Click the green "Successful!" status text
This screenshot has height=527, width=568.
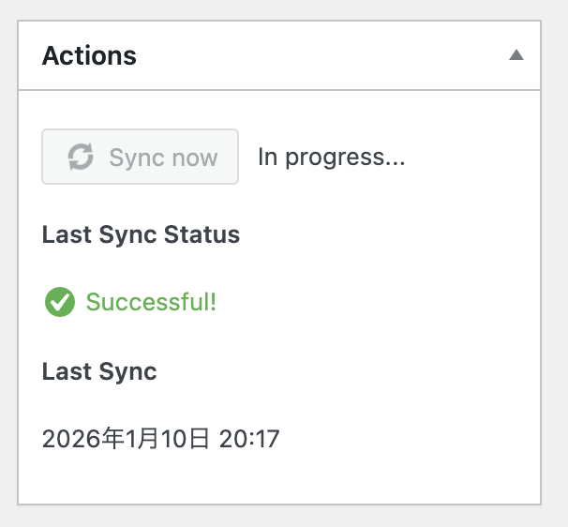click(151, 302)
